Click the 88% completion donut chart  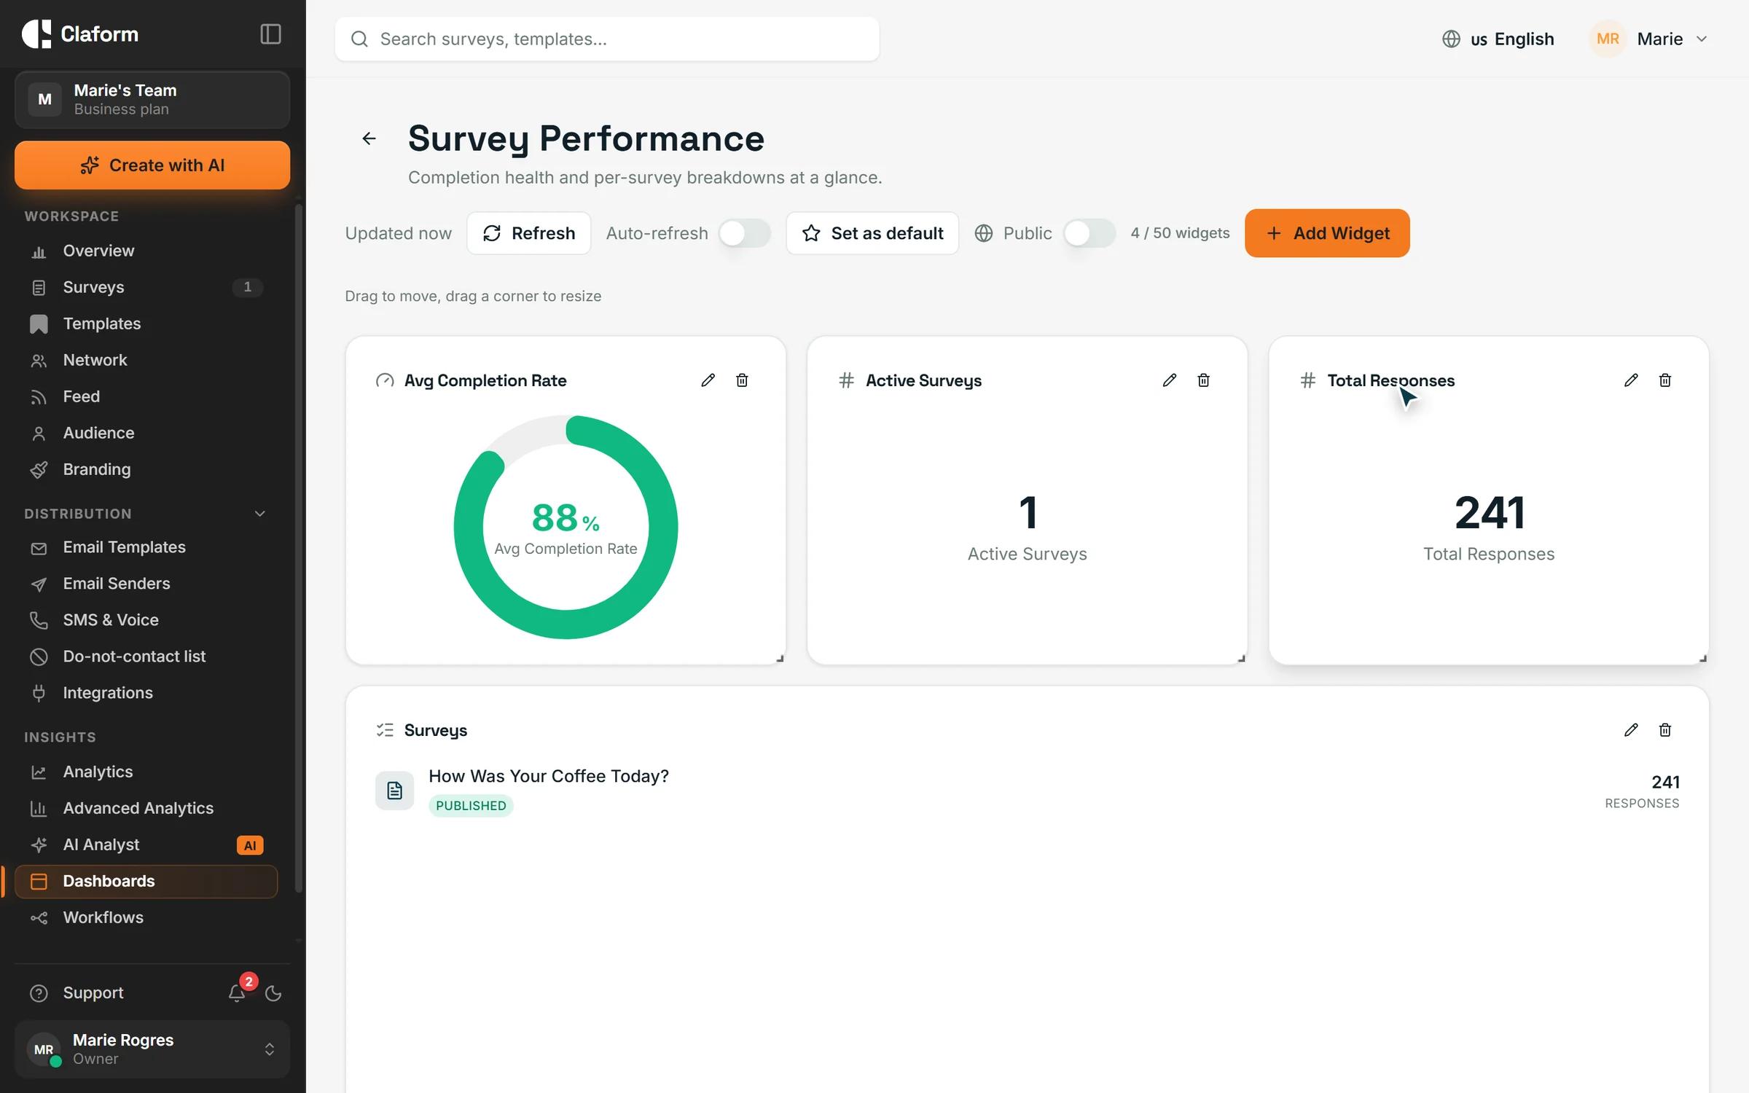point(566,527)
